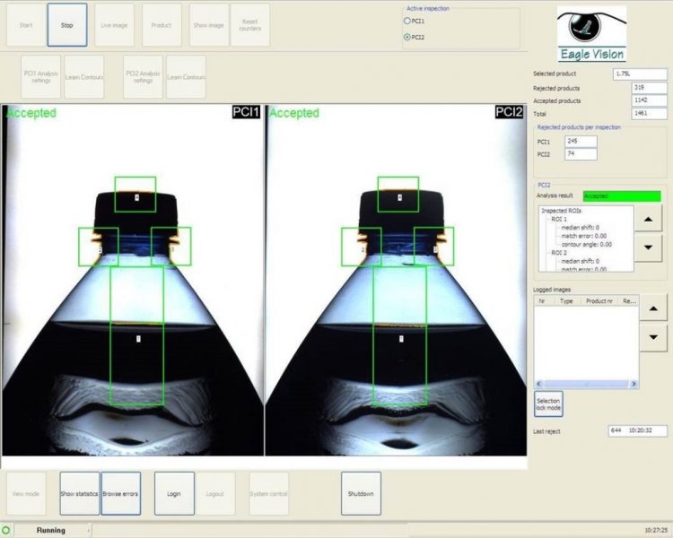
Task: Click the PCI1 rejected count field
Action: tap(581, 141)
